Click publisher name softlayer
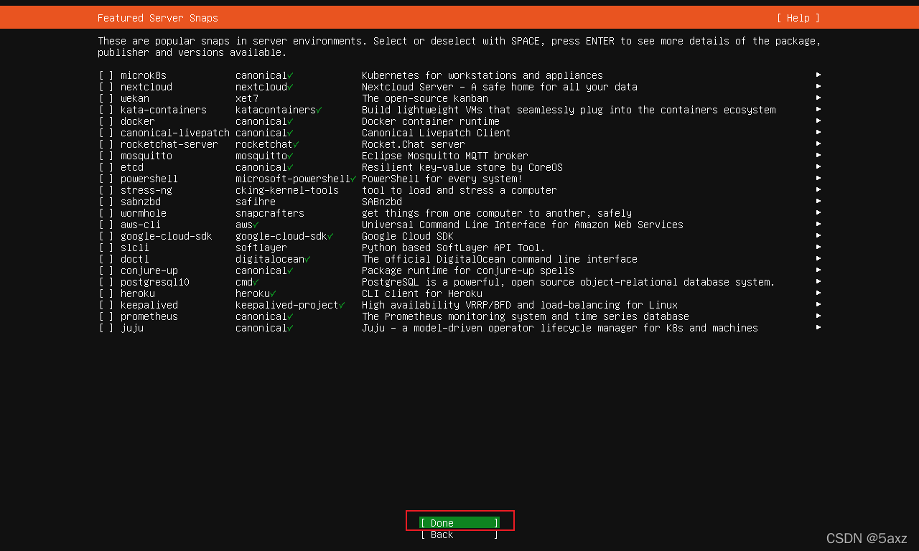919x551 pixels. [x=261, y=248]
